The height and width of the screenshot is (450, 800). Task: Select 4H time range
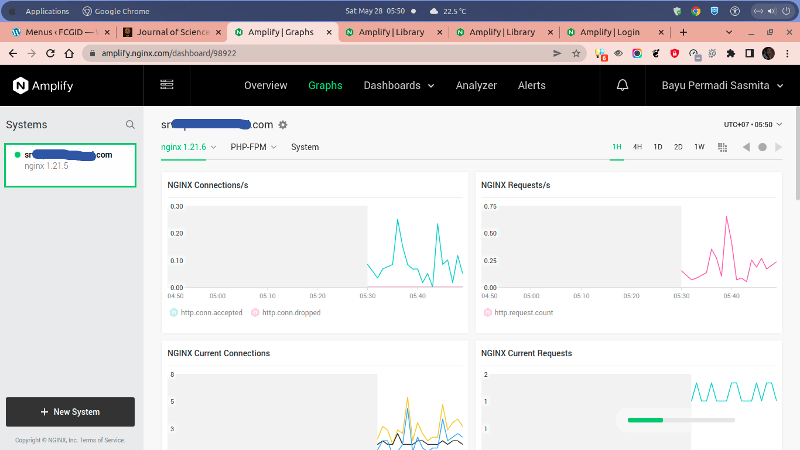pos(638,147)
